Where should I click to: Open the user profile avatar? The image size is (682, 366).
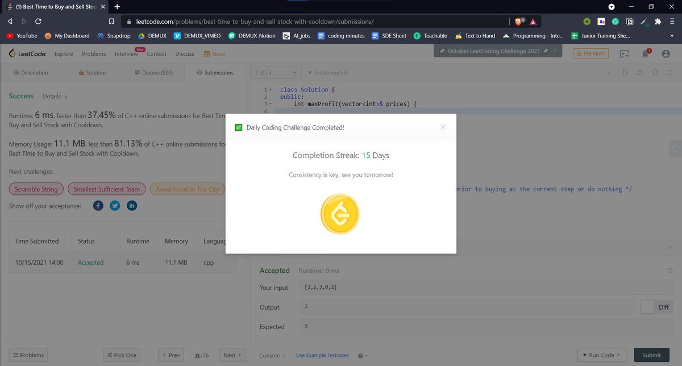point(666,54)
